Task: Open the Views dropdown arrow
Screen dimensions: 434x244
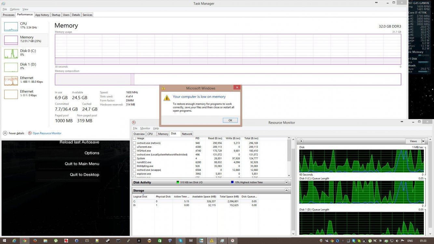Action: pyautogui.click(x=423, y=141)
